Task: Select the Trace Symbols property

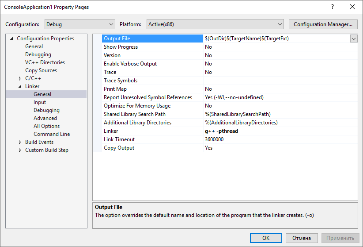Action: pos(152,81)
